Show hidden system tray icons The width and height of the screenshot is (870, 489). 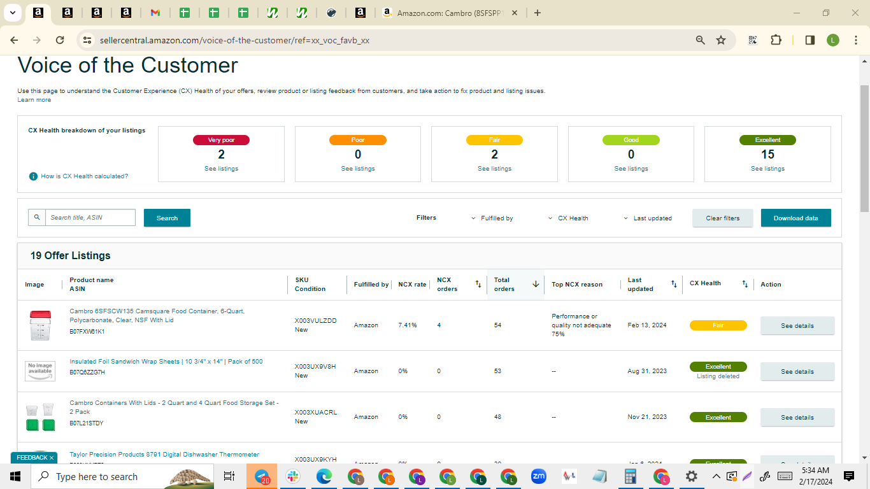coord(716,476)
